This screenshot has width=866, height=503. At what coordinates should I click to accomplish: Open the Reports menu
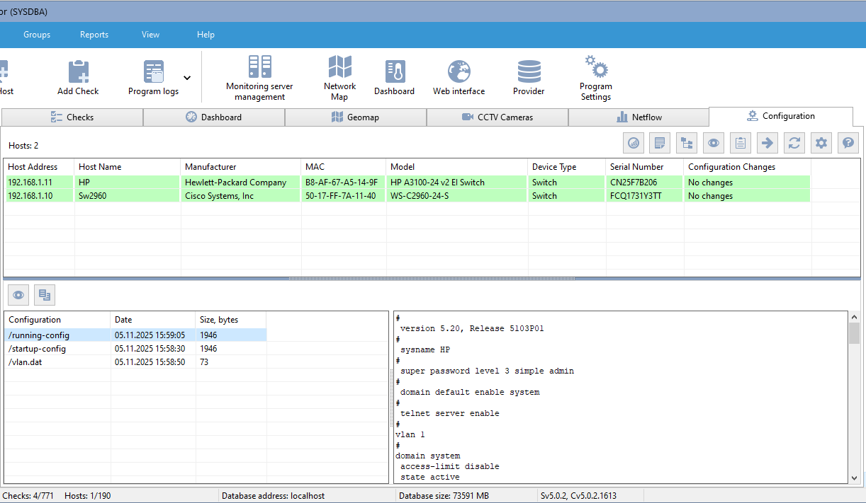94,34
